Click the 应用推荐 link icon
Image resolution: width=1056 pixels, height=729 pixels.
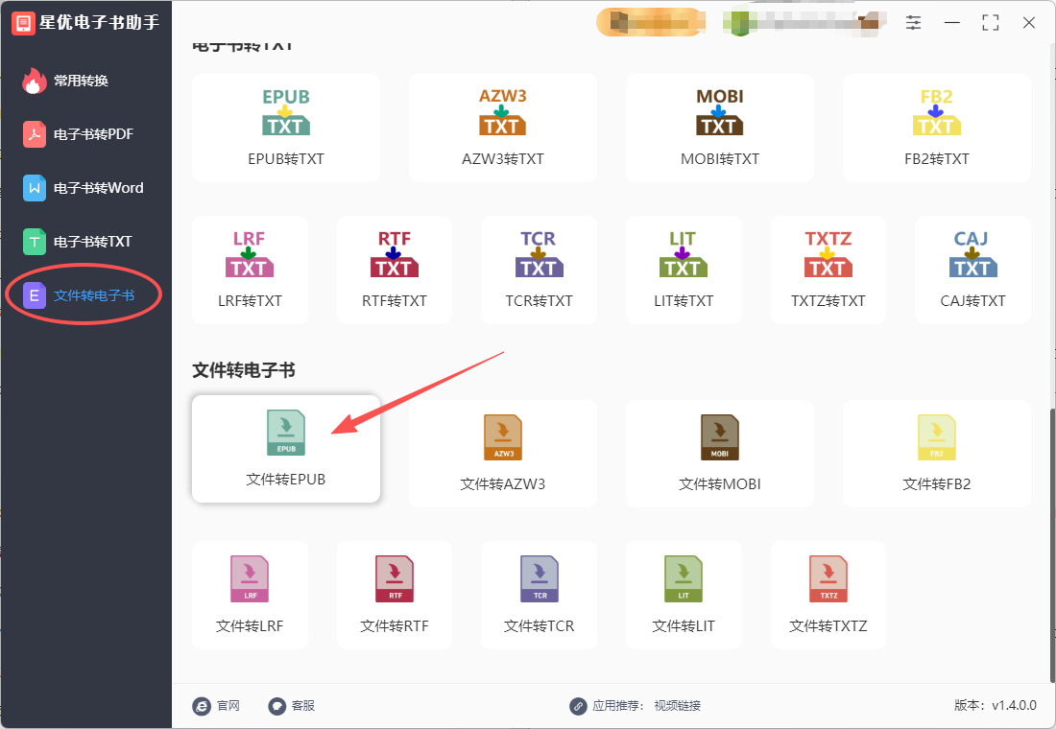click(x=578, y=706)
